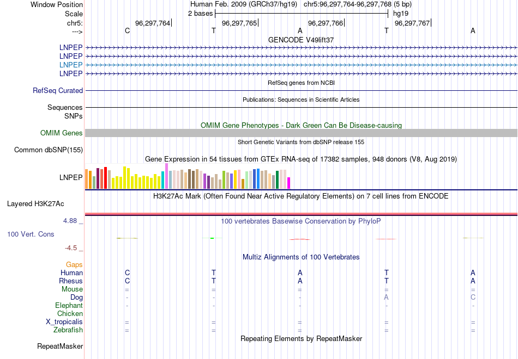Click the Common dbSNP(155) label
Viewport: 518px width, 359px height.
click(49, 150)
